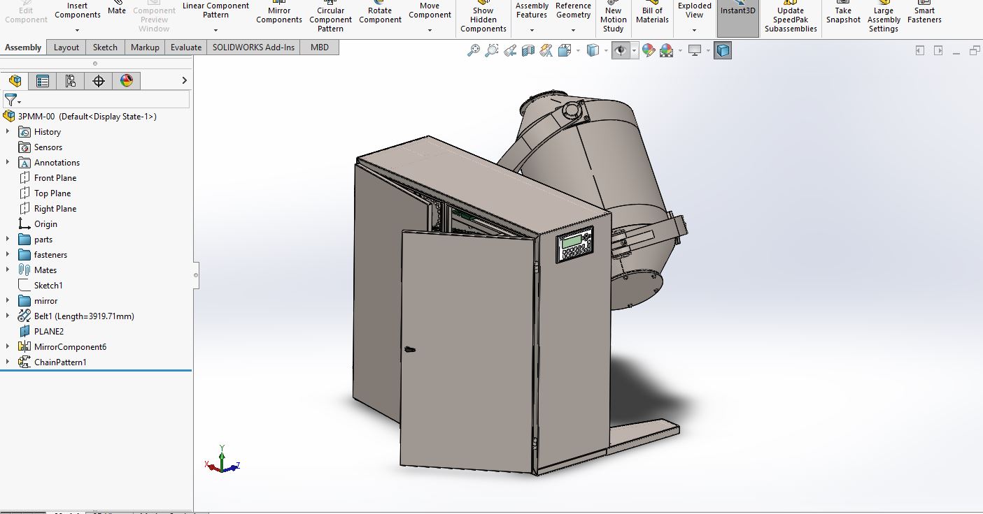Screen dimensions: 983x514
Task: Open the FeatureManager Design Tree tab
Action: point(15,81)
